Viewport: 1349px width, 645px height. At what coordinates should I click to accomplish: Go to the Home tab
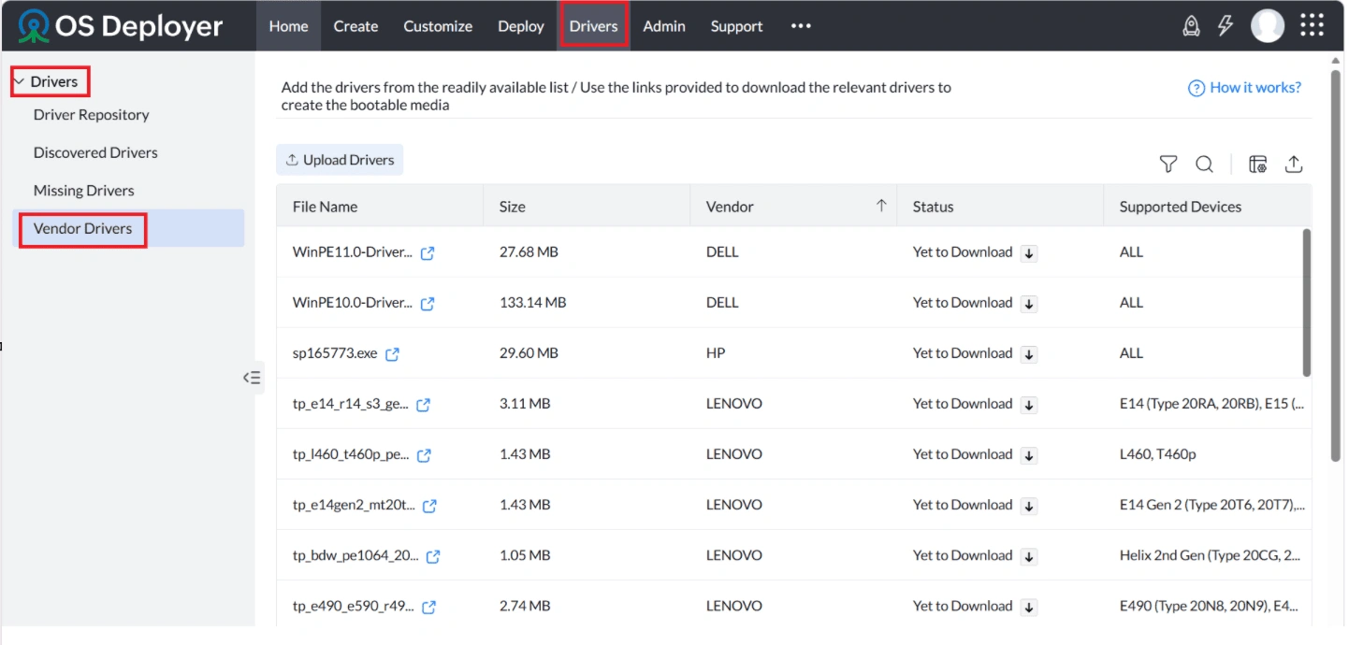pos(288,26)
